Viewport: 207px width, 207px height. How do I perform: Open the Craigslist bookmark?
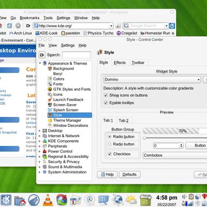[x=127, y=33]
